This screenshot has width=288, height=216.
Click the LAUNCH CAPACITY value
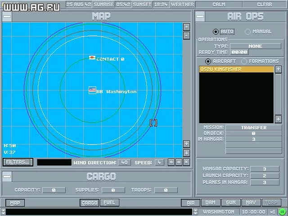(265, 175)
